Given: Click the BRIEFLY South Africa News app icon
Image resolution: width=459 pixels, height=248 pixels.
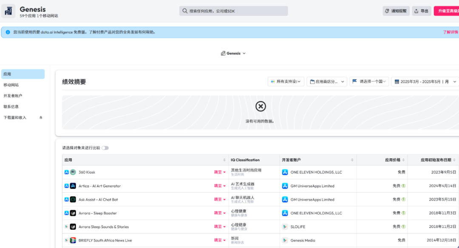Looking at the screenshot, I should [73, 240].
